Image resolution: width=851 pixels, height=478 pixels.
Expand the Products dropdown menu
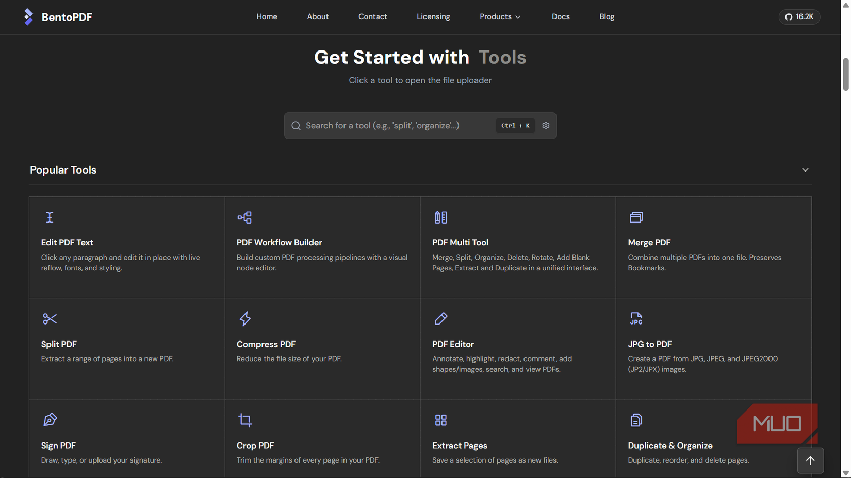coord(500,16)
